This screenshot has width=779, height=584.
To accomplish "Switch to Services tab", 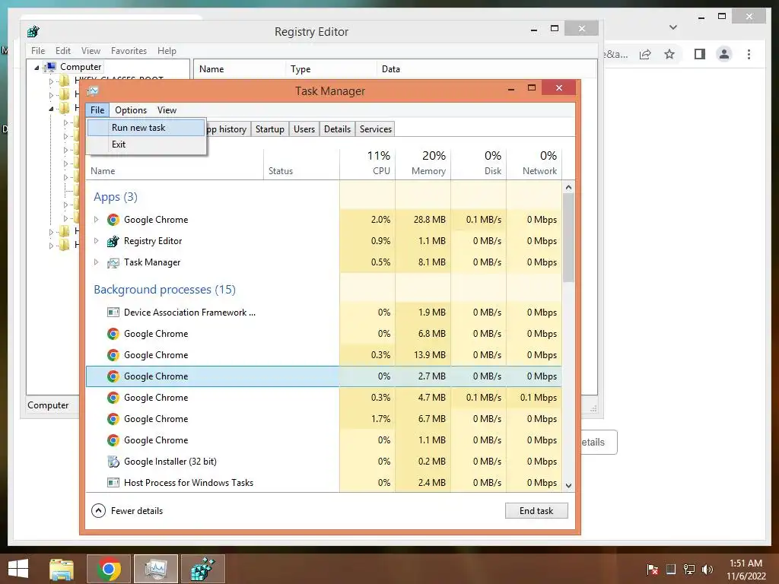I will click(376, 129).
